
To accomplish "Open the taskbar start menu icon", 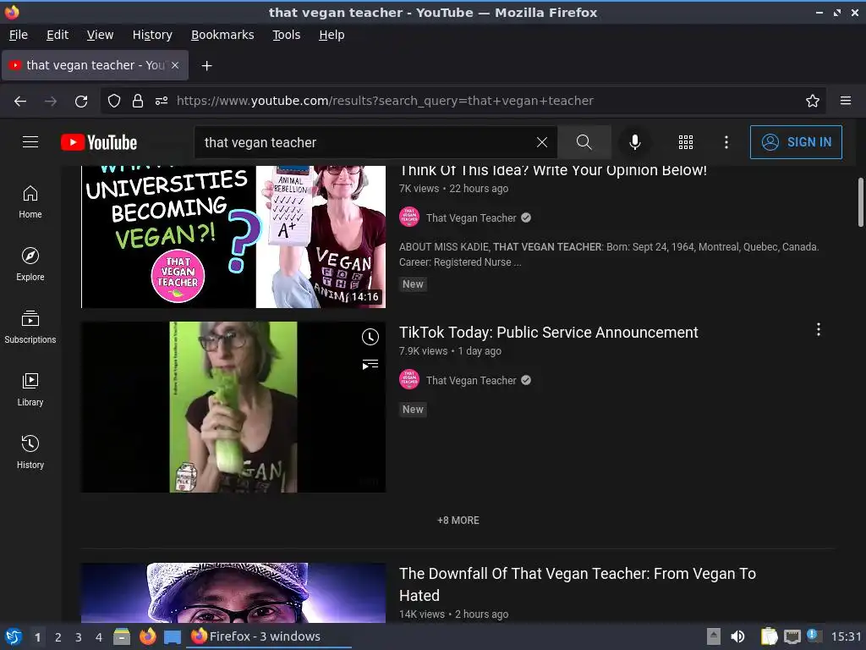I will 14,636.
